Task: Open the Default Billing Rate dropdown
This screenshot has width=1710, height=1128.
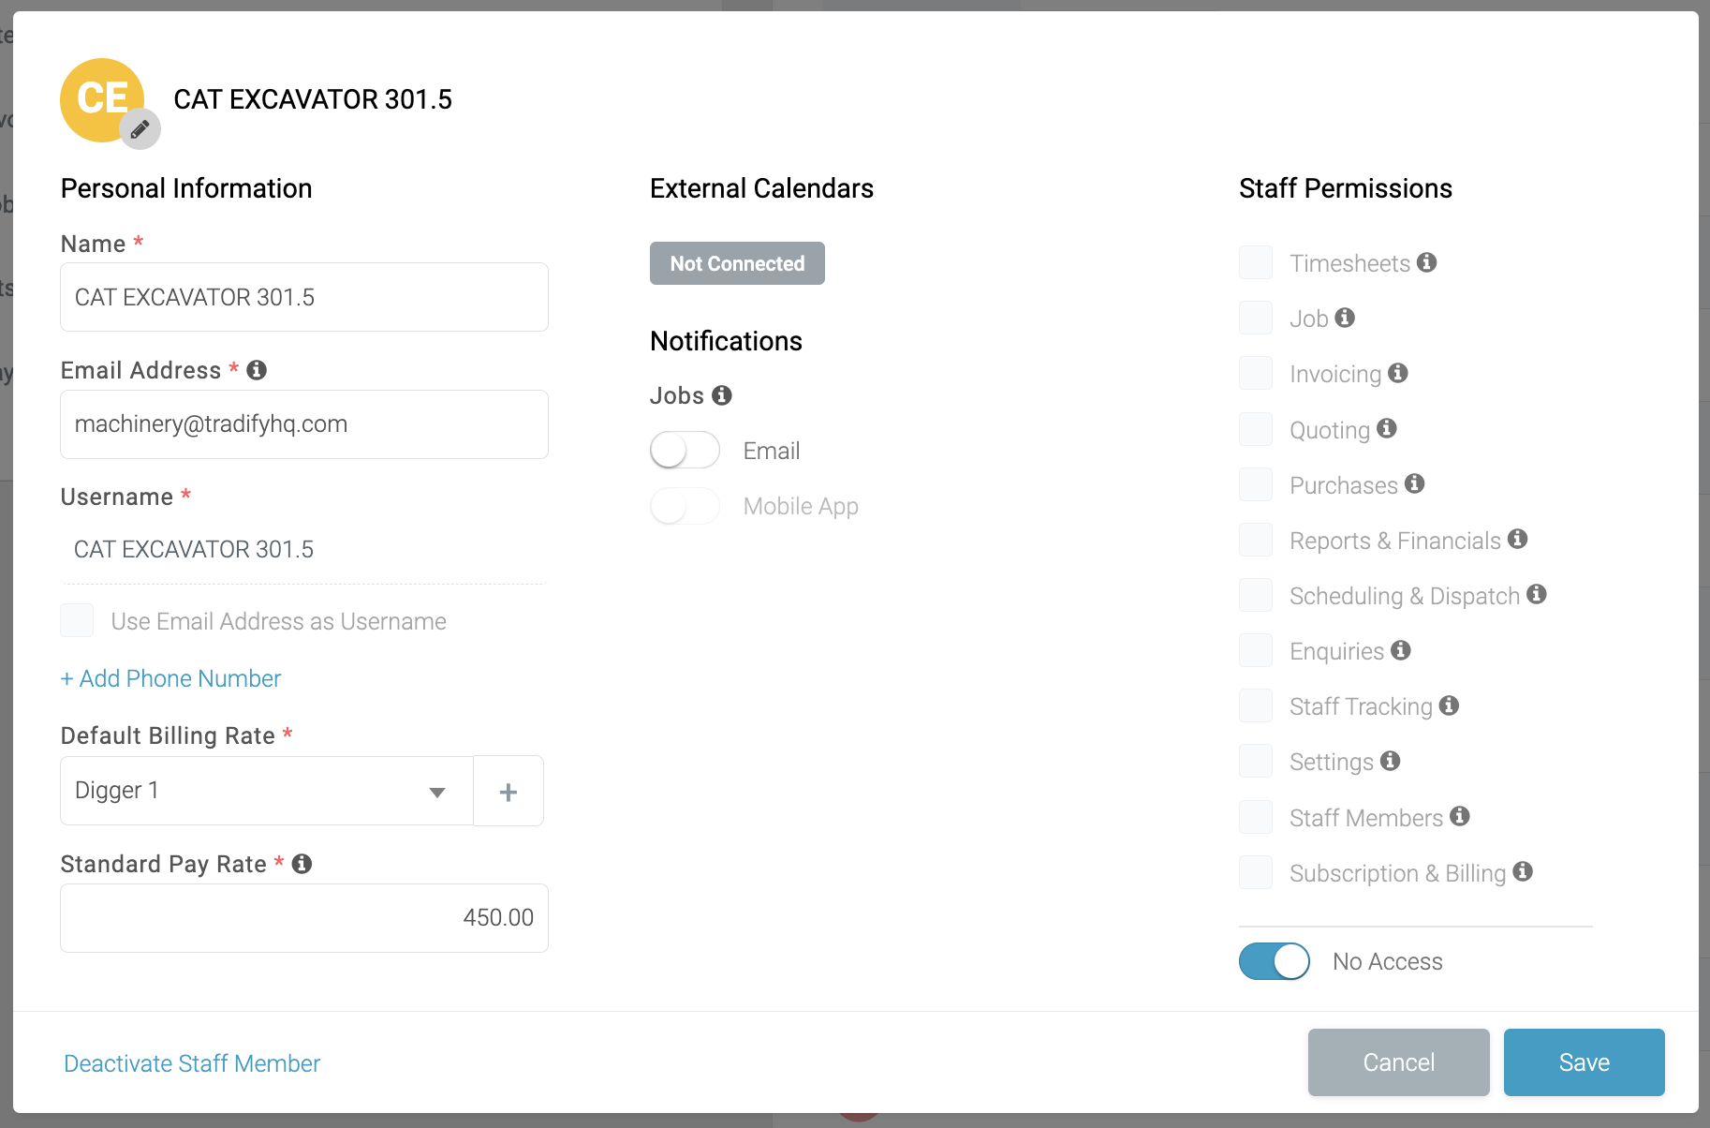Action: 267,791
